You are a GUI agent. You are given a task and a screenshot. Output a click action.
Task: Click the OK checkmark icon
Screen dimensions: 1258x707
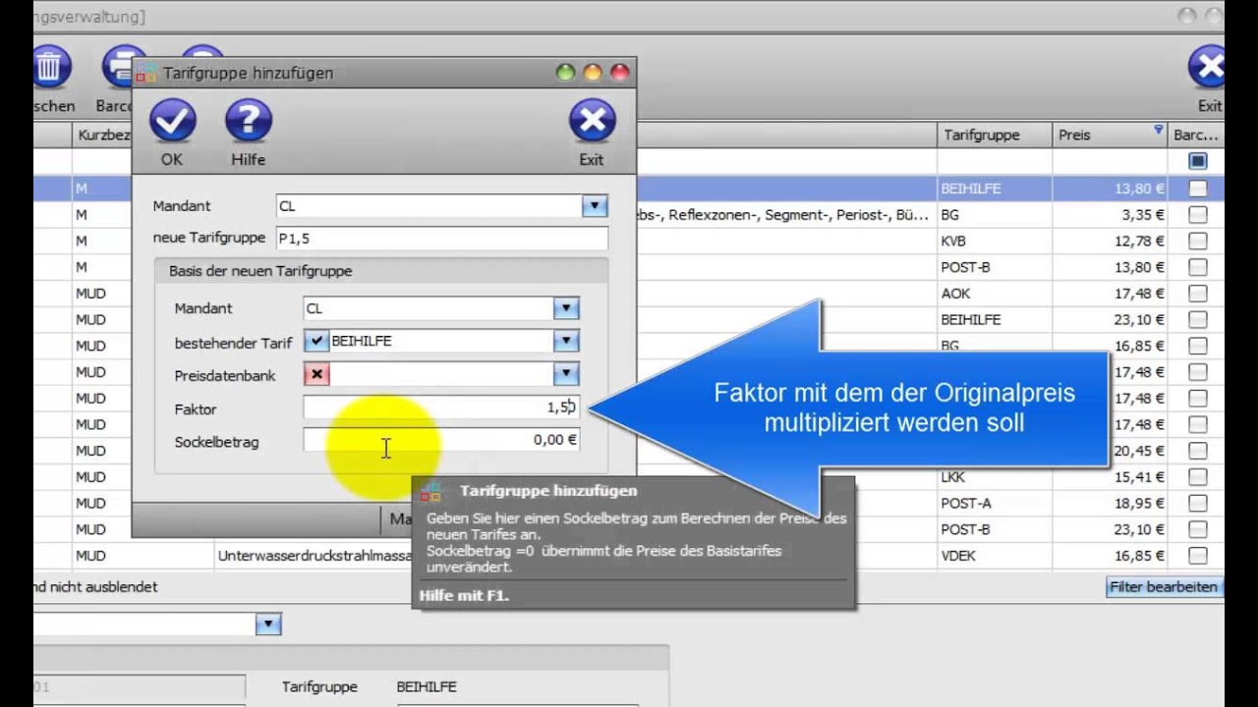171,120
